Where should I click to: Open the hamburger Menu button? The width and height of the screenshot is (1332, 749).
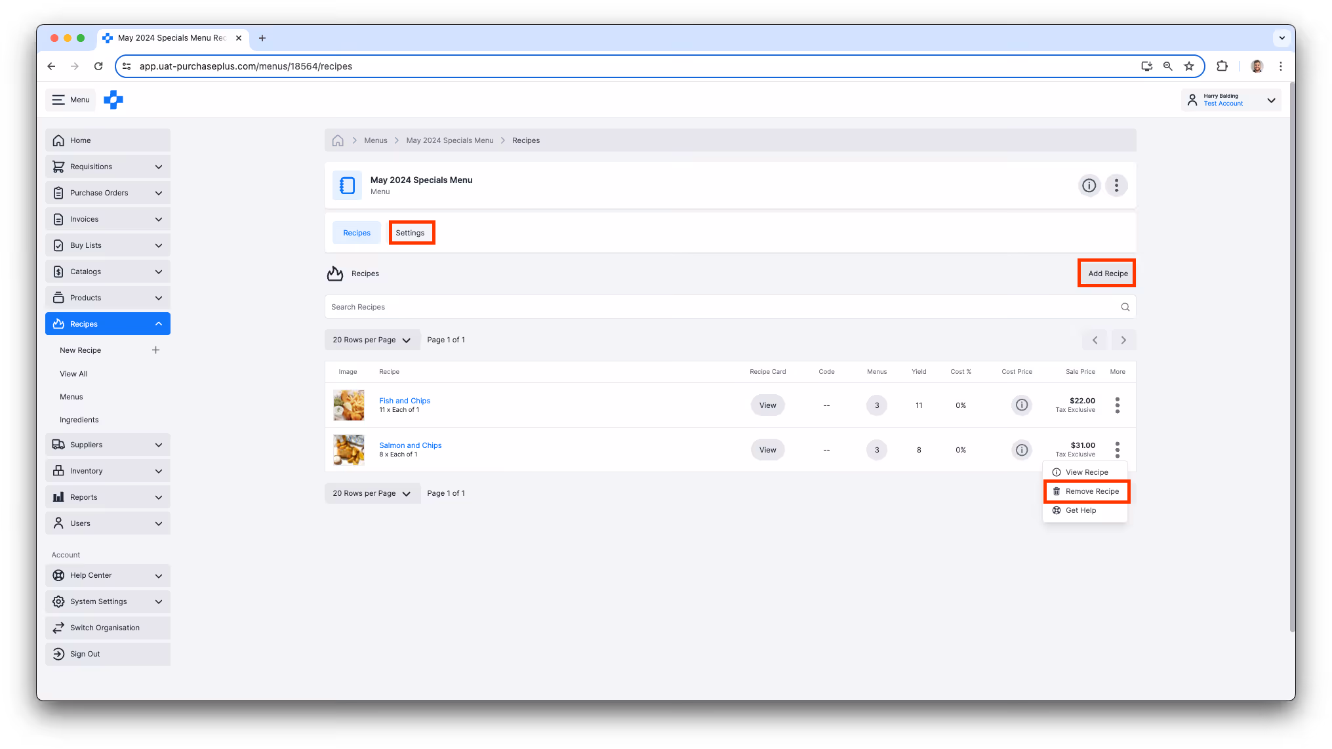pyautogui.click(x=71, y=100)
